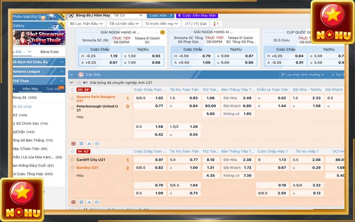
Task: Click the refresh icon under QPR match
Action: coord(97,143)
